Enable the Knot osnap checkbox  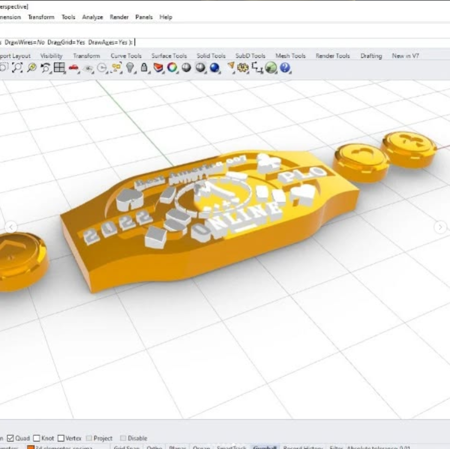tap(36, 439)
